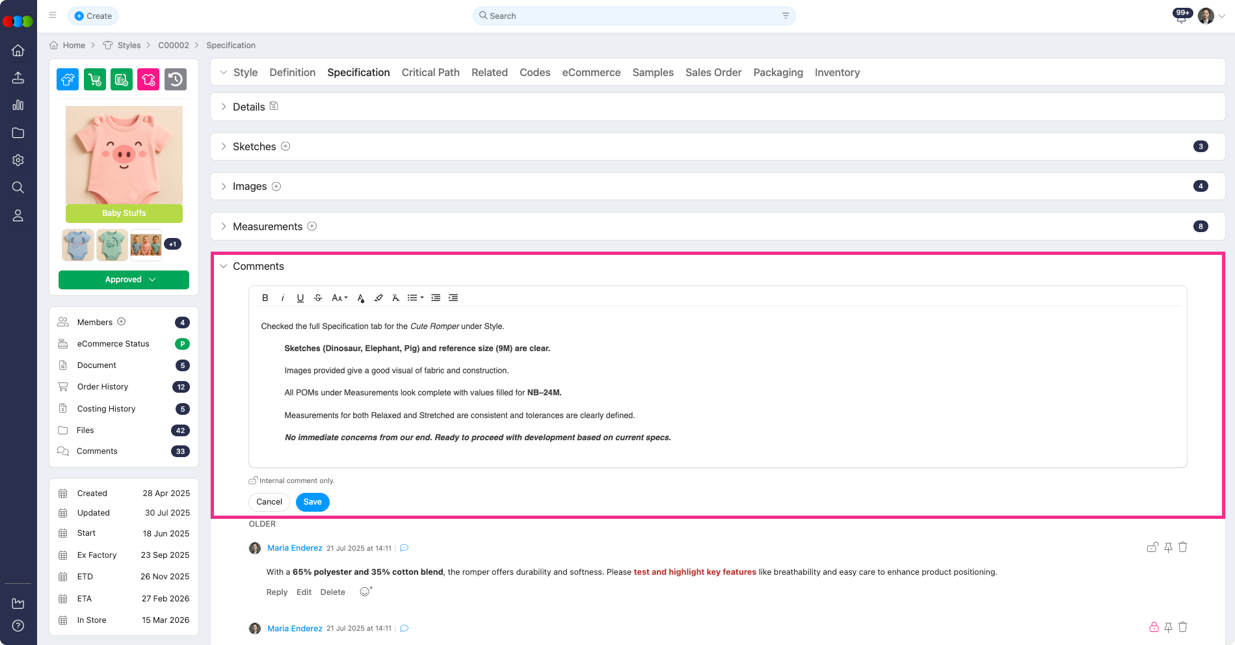Open the Approved status dropdown
Viewport: 1235px width, 645px height.
pos(124,280)
